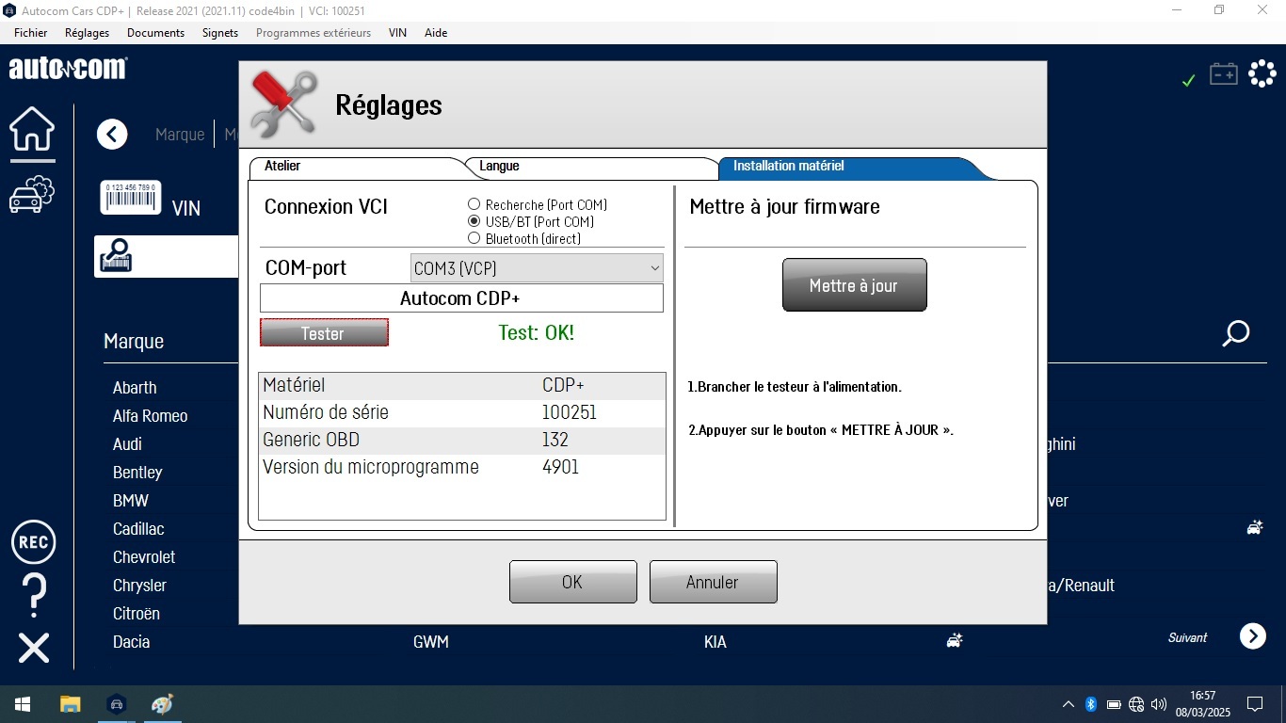The height and width of the screenshot is (723, 1286).
Task: Open Paint from the taskbar
Action: 163,704
